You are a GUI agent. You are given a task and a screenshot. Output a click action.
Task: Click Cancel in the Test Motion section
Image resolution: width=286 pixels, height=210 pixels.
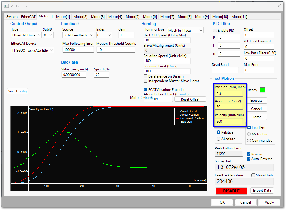257,109
